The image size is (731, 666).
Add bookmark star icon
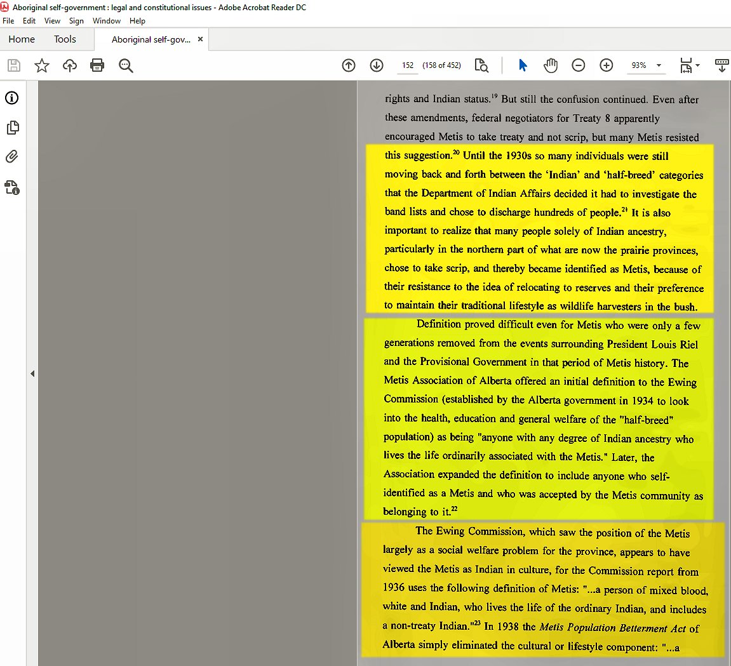[x=42, y=65]
